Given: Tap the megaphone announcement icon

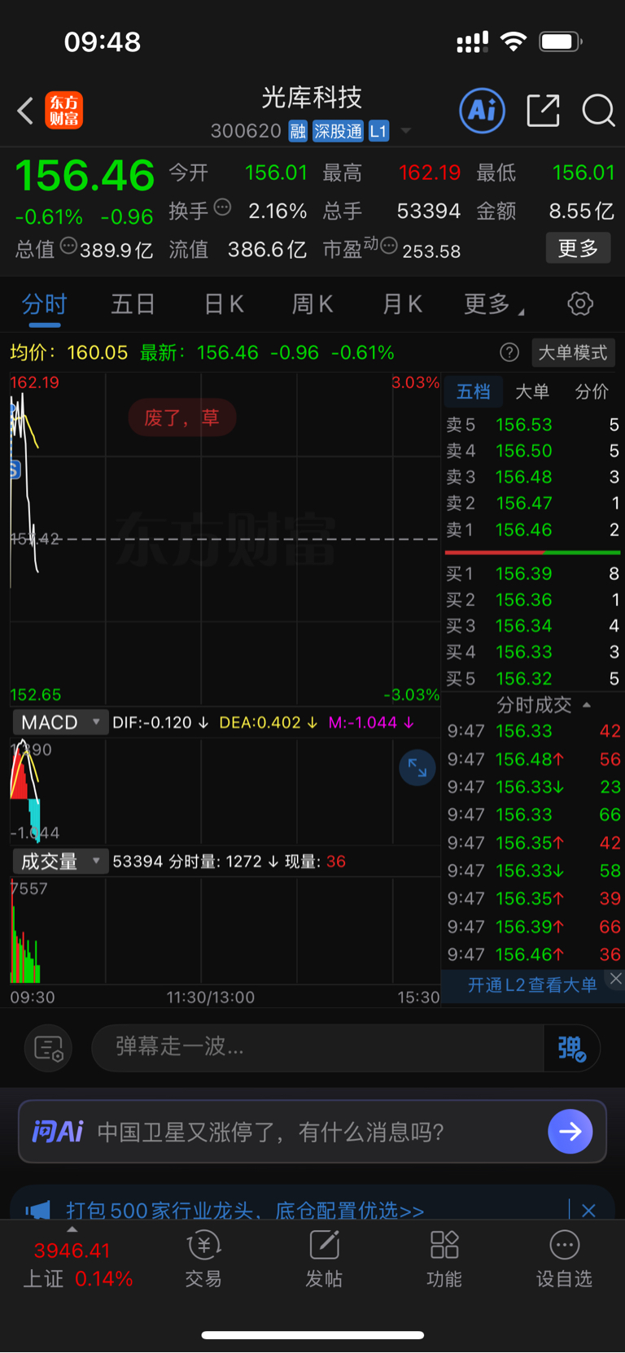Looking at the screenshot, I should 38,1210.
